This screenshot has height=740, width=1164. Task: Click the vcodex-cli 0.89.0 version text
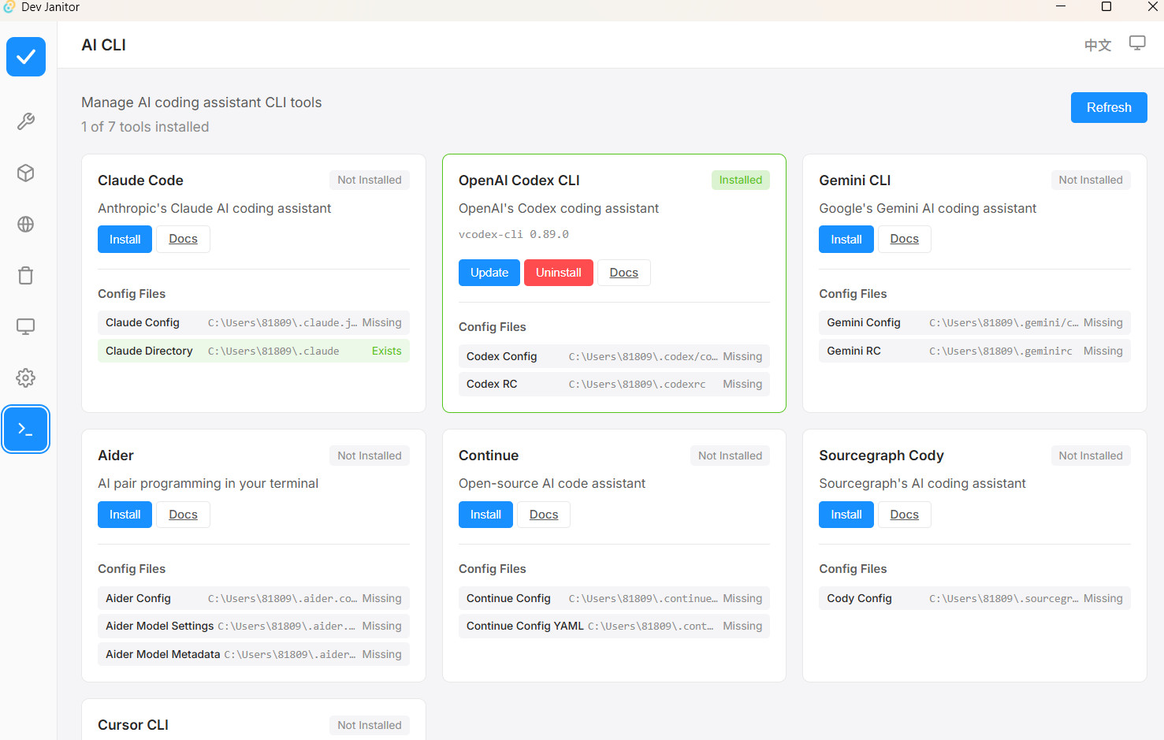(x=514, y=234)
